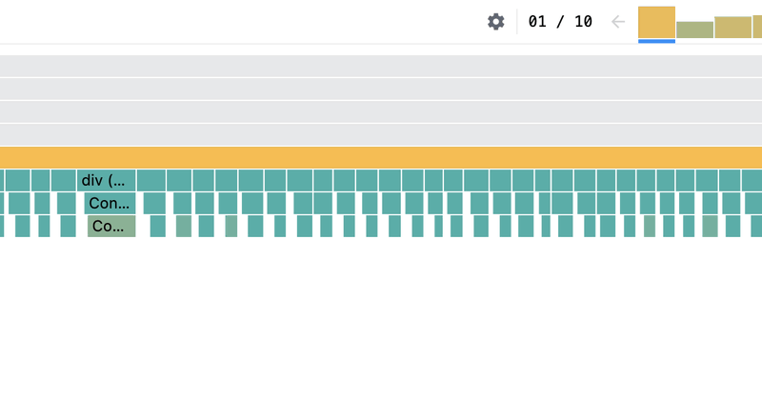Select the second gray flamegraph row

(x=381, y=89)
